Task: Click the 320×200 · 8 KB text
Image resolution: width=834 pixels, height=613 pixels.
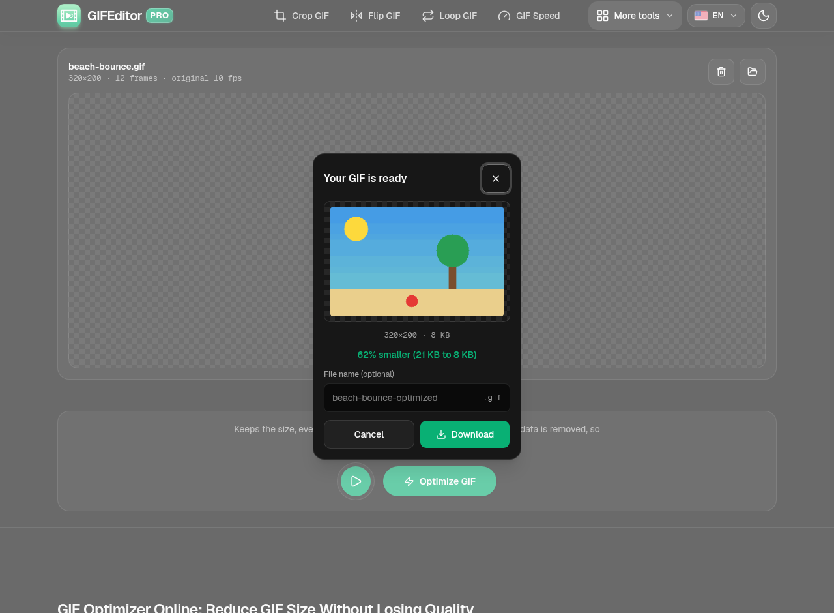Action: click(417, 335)
